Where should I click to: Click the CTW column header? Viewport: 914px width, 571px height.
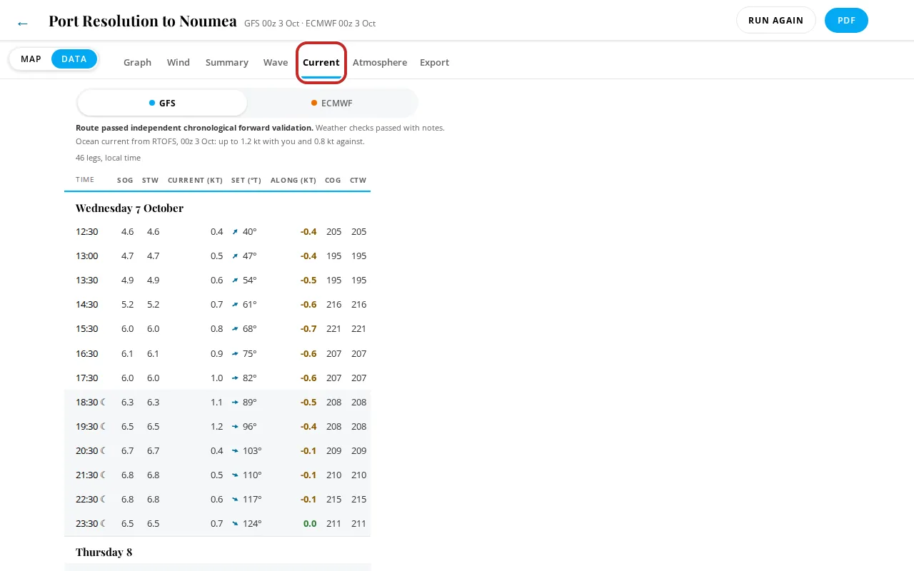coord(358,180)
